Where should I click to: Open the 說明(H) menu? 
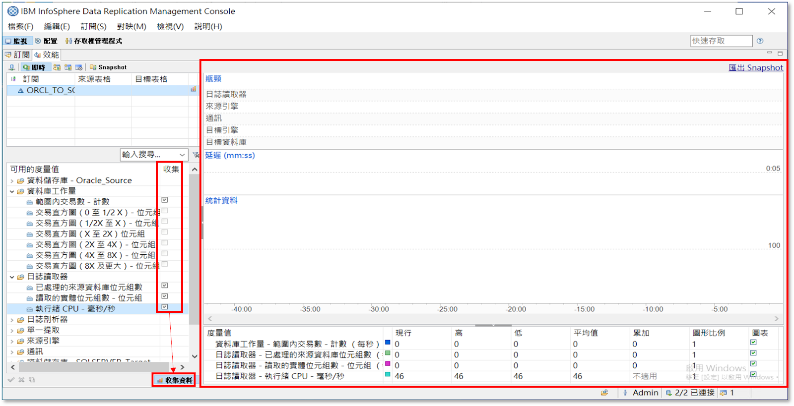[x=208, y=26]
